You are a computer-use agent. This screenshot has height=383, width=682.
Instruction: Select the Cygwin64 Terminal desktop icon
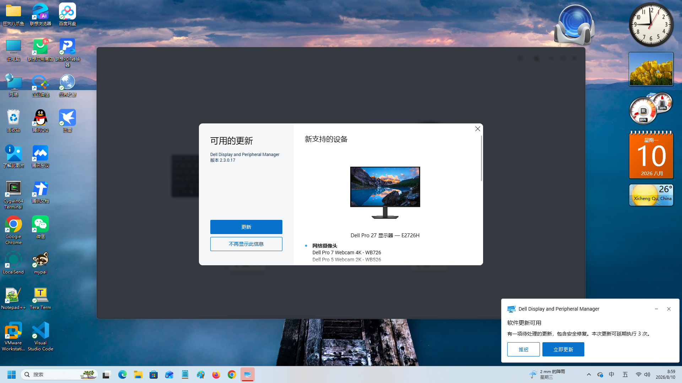click(x=13, y=195)
